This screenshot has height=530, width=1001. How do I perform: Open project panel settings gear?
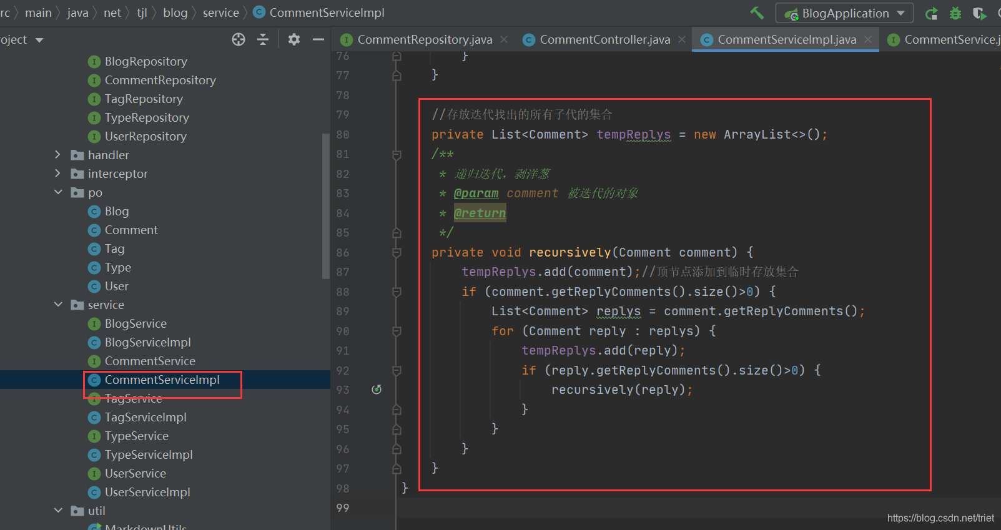(293, 40)
